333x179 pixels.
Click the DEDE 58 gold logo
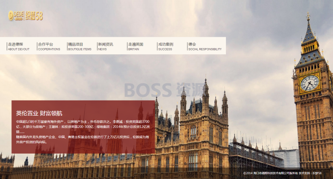pos(26,16)
